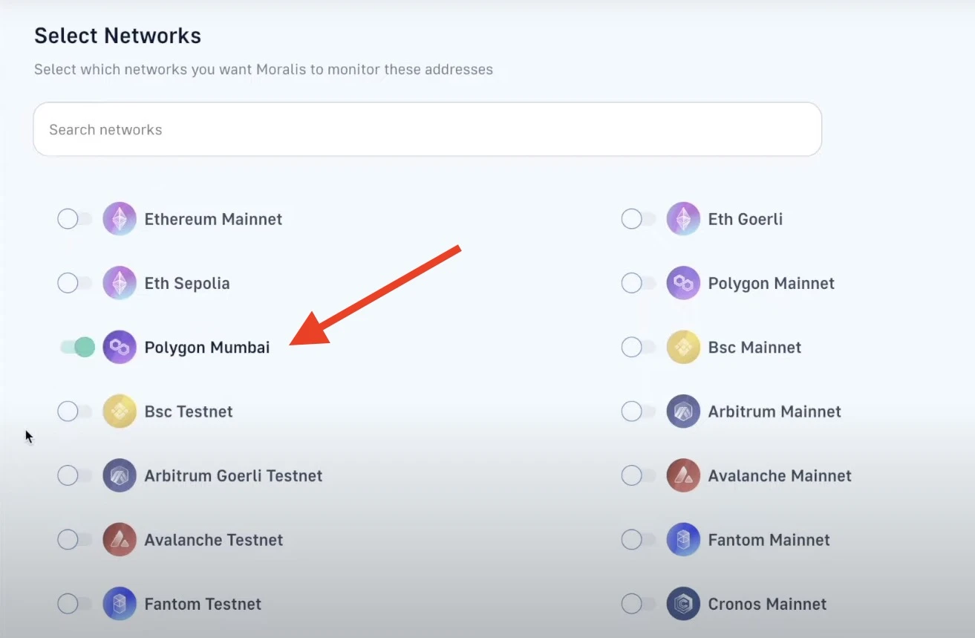Click the Fantom Testnet logo icon
The image size is (975, 638).
(x=119, y=604)
